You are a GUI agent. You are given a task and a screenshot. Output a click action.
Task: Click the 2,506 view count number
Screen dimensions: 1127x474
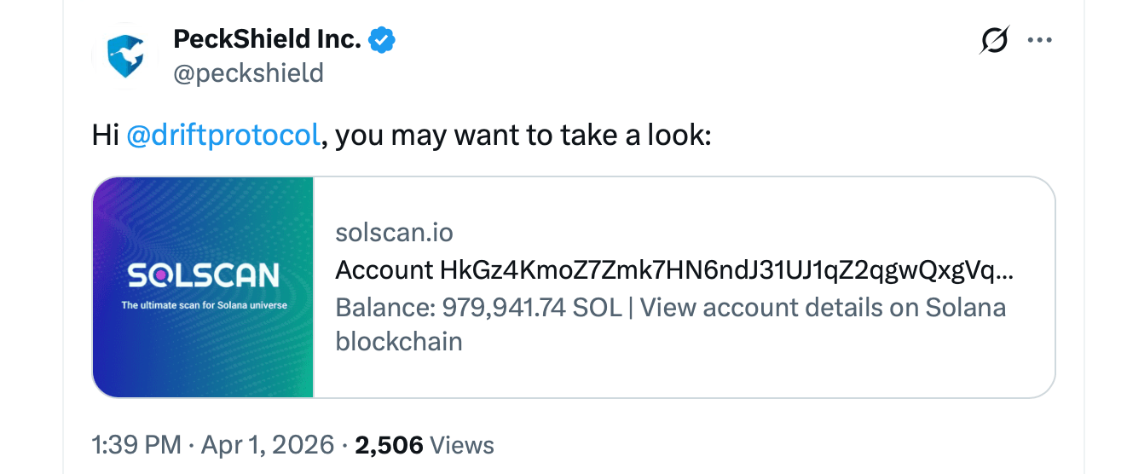click(x=389, y=444)
